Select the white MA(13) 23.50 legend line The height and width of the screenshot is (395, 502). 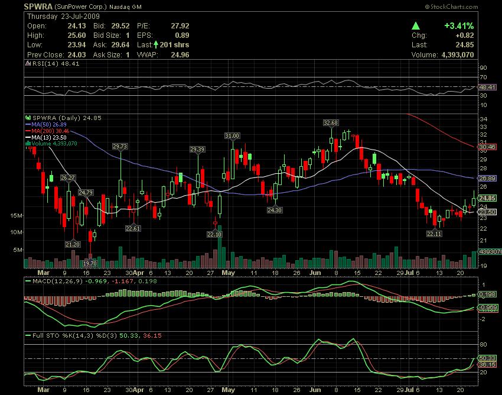[x=46, y=138]
